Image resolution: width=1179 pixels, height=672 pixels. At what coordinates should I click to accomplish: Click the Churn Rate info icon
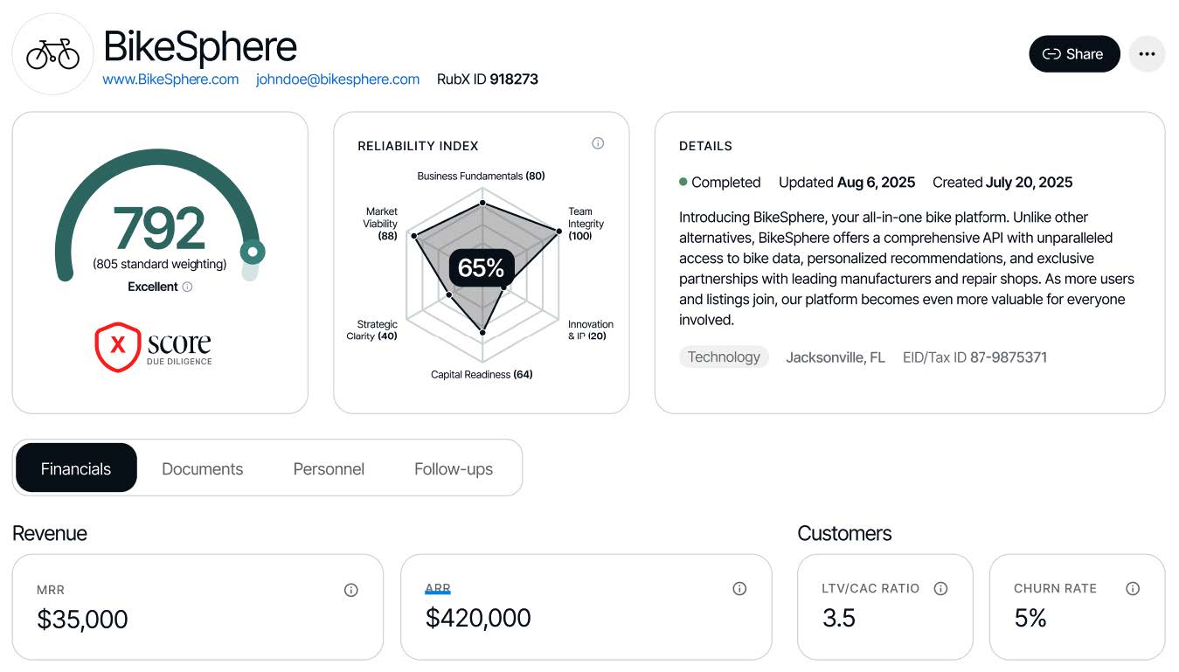click(x=1133, y=589)
